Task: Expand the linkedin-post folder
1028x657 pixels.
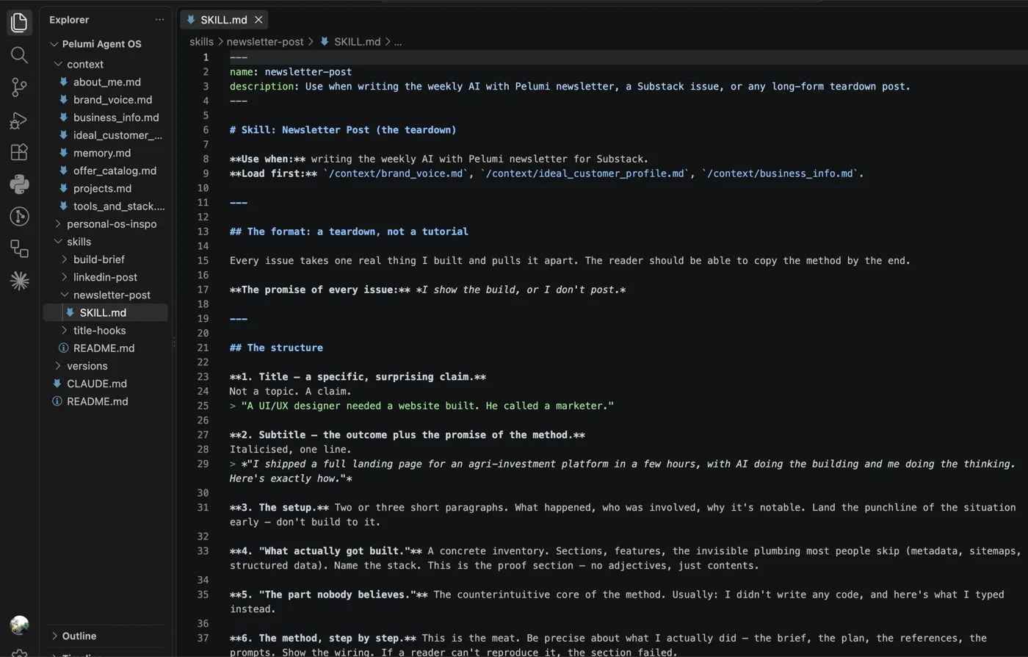Action: tap(65, 277)
